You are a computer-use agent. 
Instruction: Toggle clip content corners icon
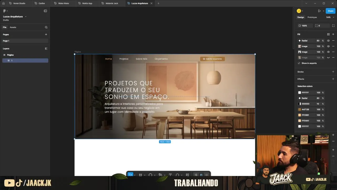click(x=333, y=26)
